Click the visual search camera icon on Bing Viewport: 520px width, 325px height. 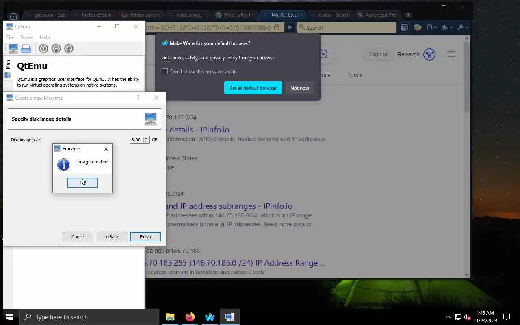coord(323,54)
